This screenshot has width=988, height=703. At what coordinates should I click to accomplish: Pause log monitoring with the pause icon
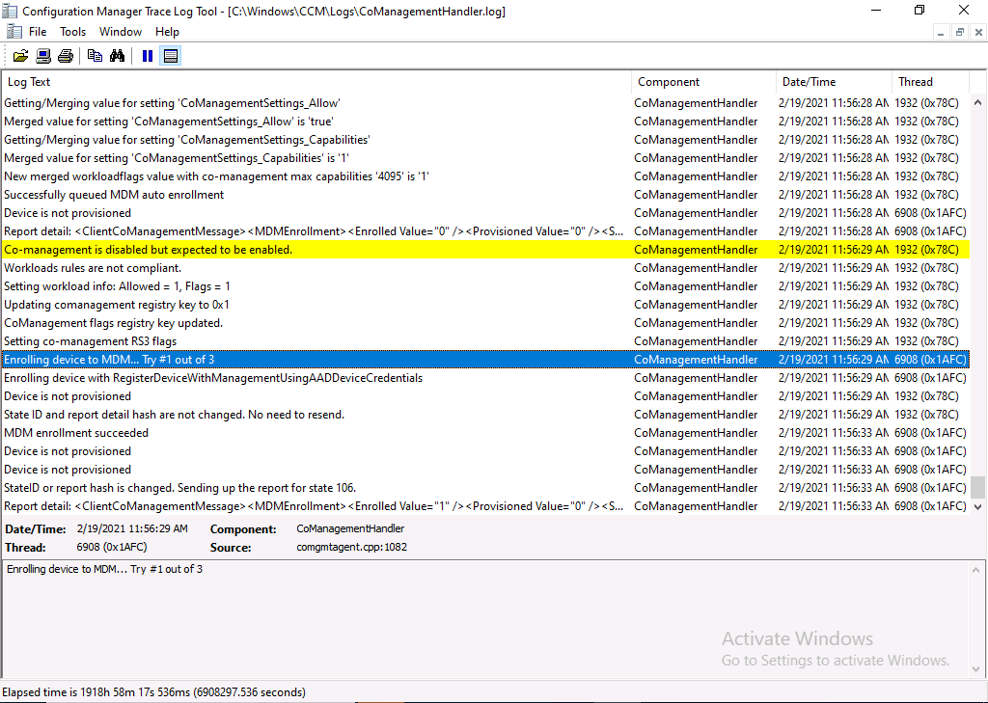(148, 56)
